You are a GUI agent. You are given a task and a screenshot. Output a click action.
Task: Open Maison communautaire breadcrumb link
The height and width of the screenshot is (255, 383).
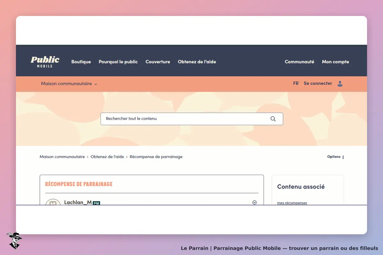(x=62, y=157)
